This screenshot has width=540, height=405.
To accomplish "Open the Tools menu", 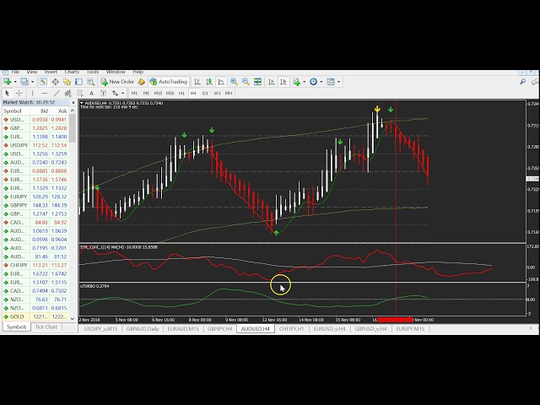I will (93, 73).
